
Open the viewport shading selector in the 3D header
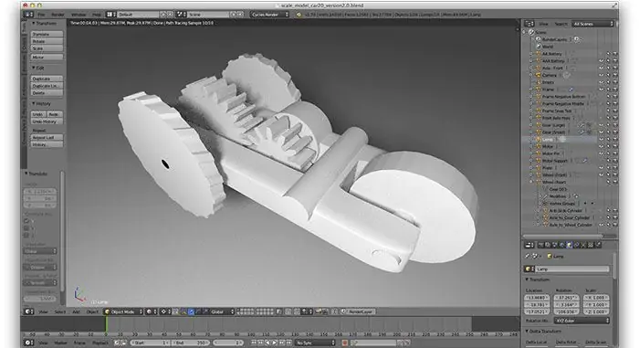151,311
